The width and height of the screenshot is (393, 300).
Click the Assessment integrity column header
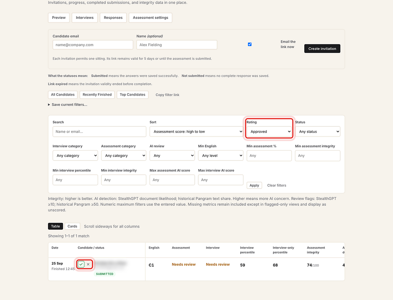point(316,250)
